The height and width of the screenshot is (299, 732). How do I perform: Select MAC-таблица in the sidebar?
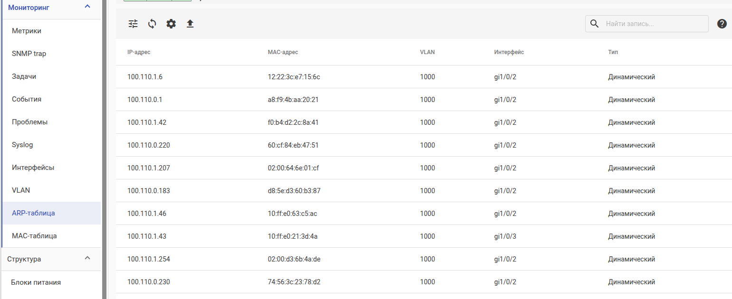[x=34, y=236]
